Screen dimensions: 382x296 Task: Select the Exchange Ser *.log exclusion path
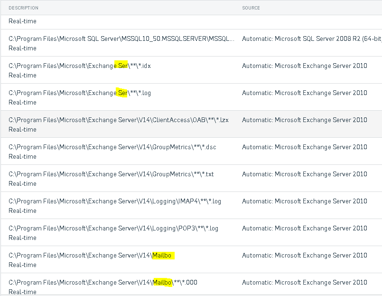click(80, 93)
